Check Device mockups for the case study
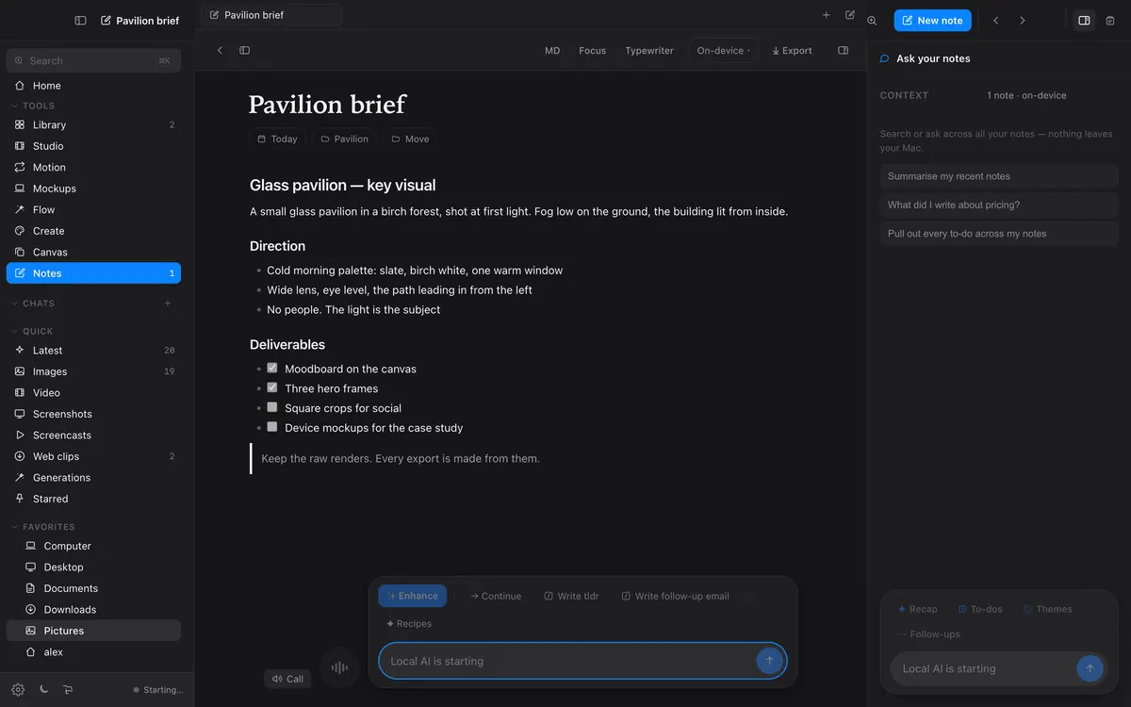This screenshot has width=1131, height=707. click(272, 427)
